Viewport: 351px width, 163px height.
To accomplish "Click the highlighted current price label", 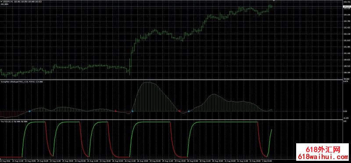I will (x=347, y=7).
